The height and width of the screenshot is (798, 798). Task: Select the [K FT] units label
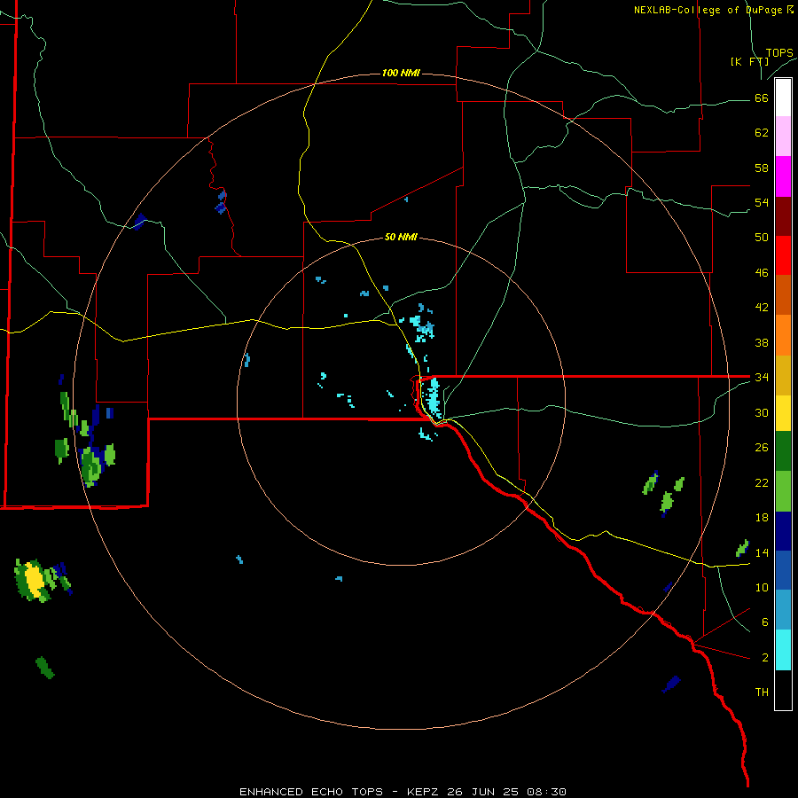coord(749,62)
